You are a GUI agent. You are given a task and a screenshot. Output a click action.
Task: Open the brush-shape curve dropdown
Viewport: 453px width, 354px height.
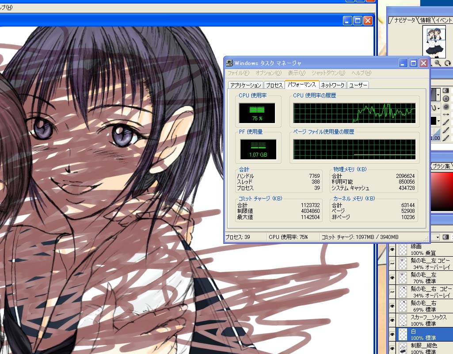(438, 108)
